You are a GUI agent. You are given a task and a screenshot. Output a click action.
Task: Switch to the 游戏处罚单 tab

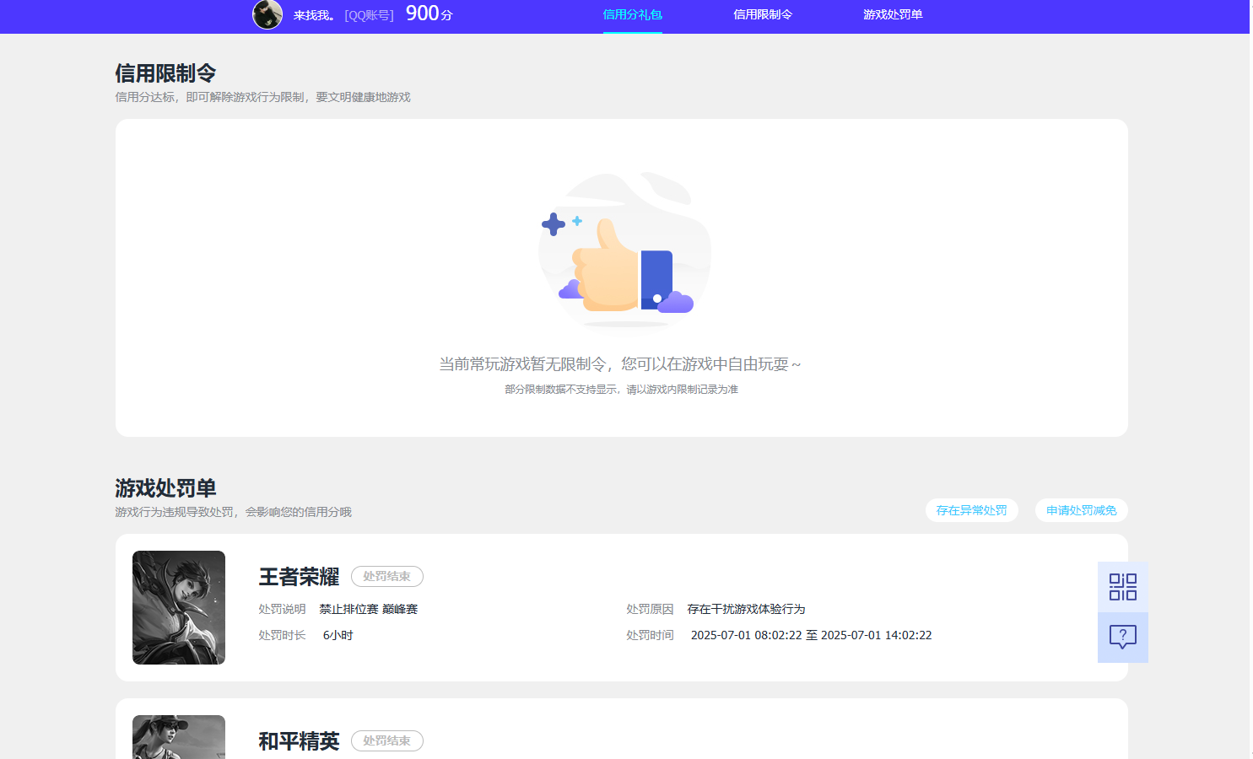point(893,15)
